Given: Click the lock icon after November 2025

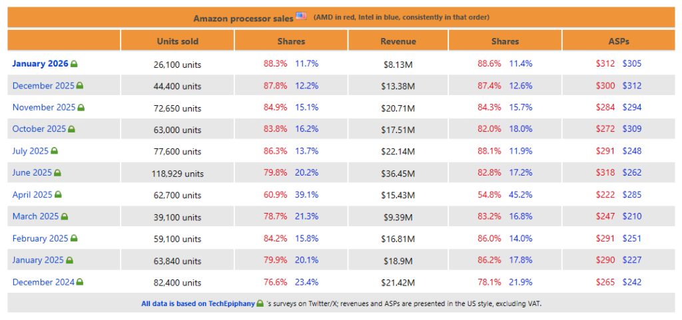Looking at the screenshot, I should coord(81,107).
